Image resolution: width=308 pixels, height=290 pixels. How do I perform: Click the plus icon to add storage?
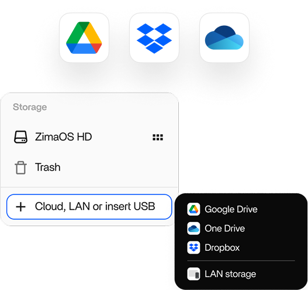pos(20,207)
